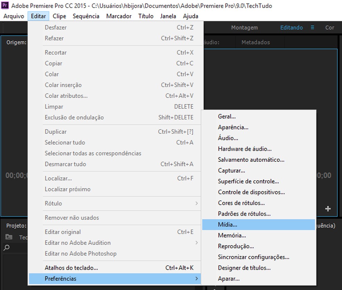342x290 pixels.
Task: Open the Janela menu
Action: 168,16
